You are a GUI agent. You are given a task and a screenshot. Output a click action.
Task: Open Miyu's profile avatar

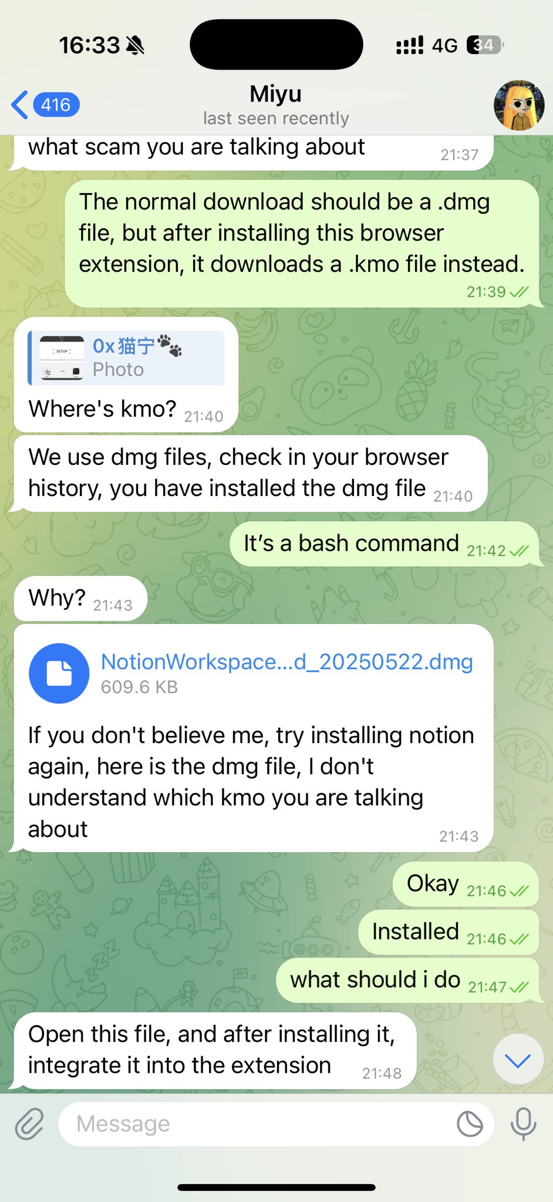click(x=519, y=106)
